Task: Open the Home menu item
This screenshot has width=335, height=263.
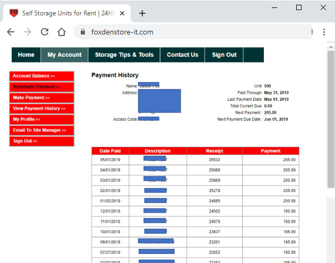Action: (26, 55)
